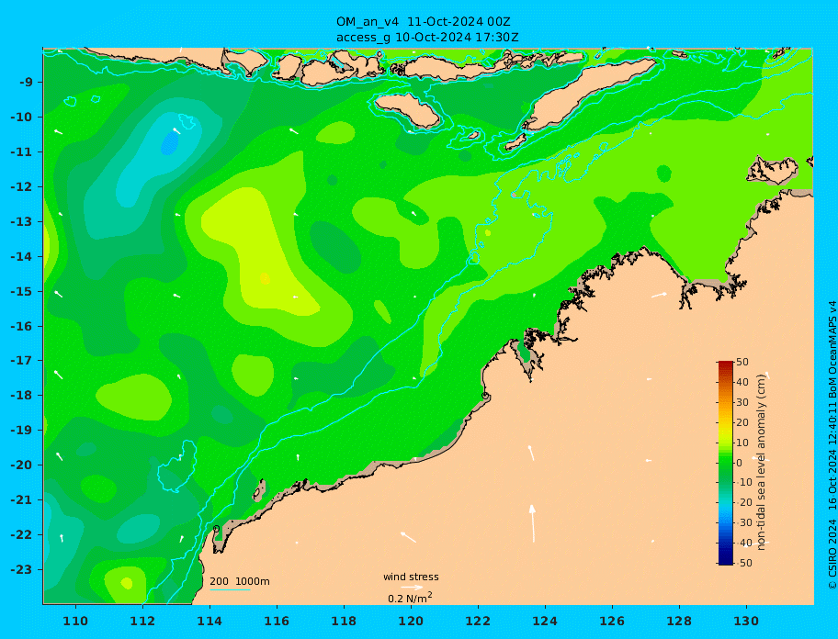Click latitude label '-15' on y-axis
Viewport: 838px width, 639px height.
21,291
